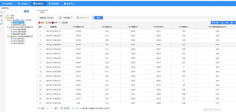Open the 数据管理 top menu
The height and width of the screenshot is (112, 236).
[x=39, y=4]
